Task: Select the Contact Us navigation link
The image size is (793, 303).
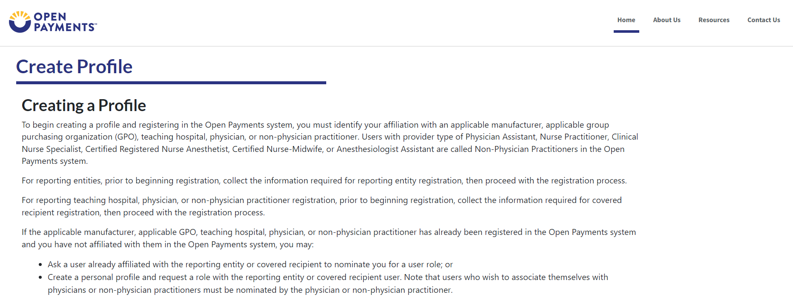Action: point(764,20)
